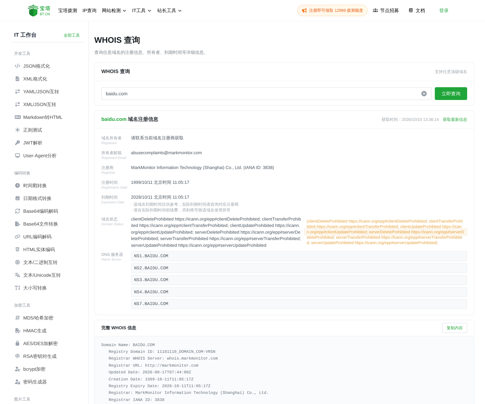Open the AES/DES加解密 lock icon
The width and height of the screenshot is (485, 404).
pyautogui.click(x=18, y=343)
